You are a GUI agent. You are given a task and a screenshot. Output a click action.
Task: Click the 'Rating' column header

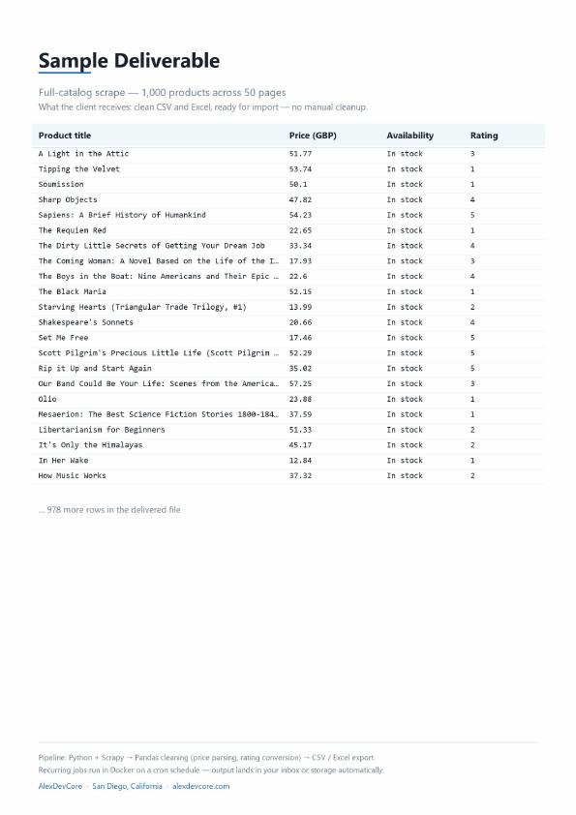coord(484,136)
